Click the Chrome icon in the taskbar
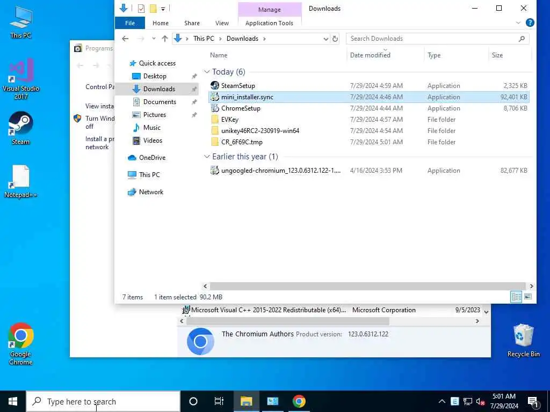 tap(299, 401)
